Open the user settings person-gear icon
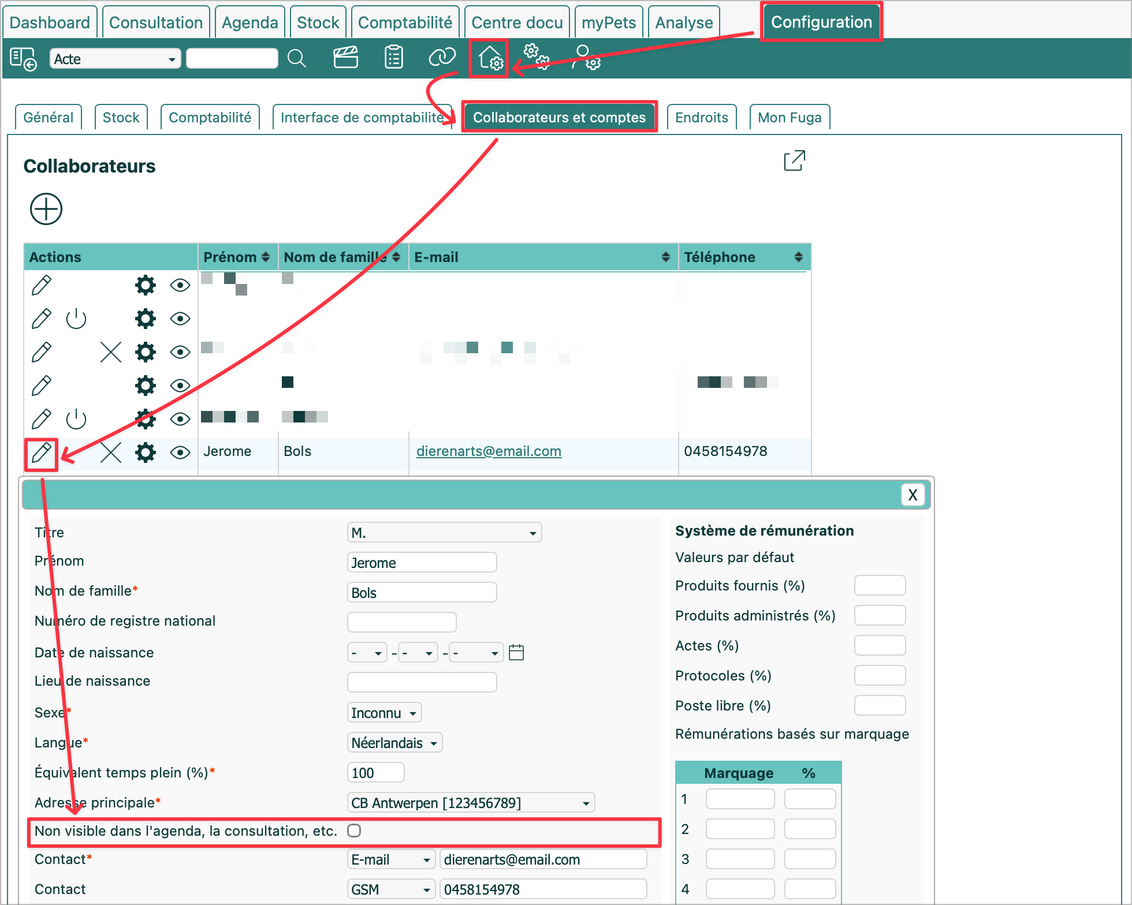 click(x=586, y=58)
